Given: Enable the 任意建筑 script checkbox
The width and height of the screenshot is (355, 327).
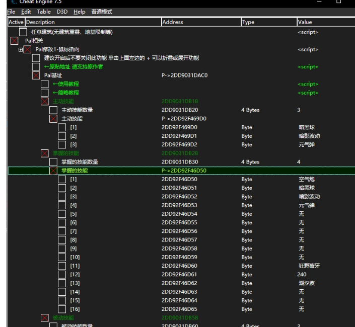Looking at the screenshot, I should click(x=23, y=32).
